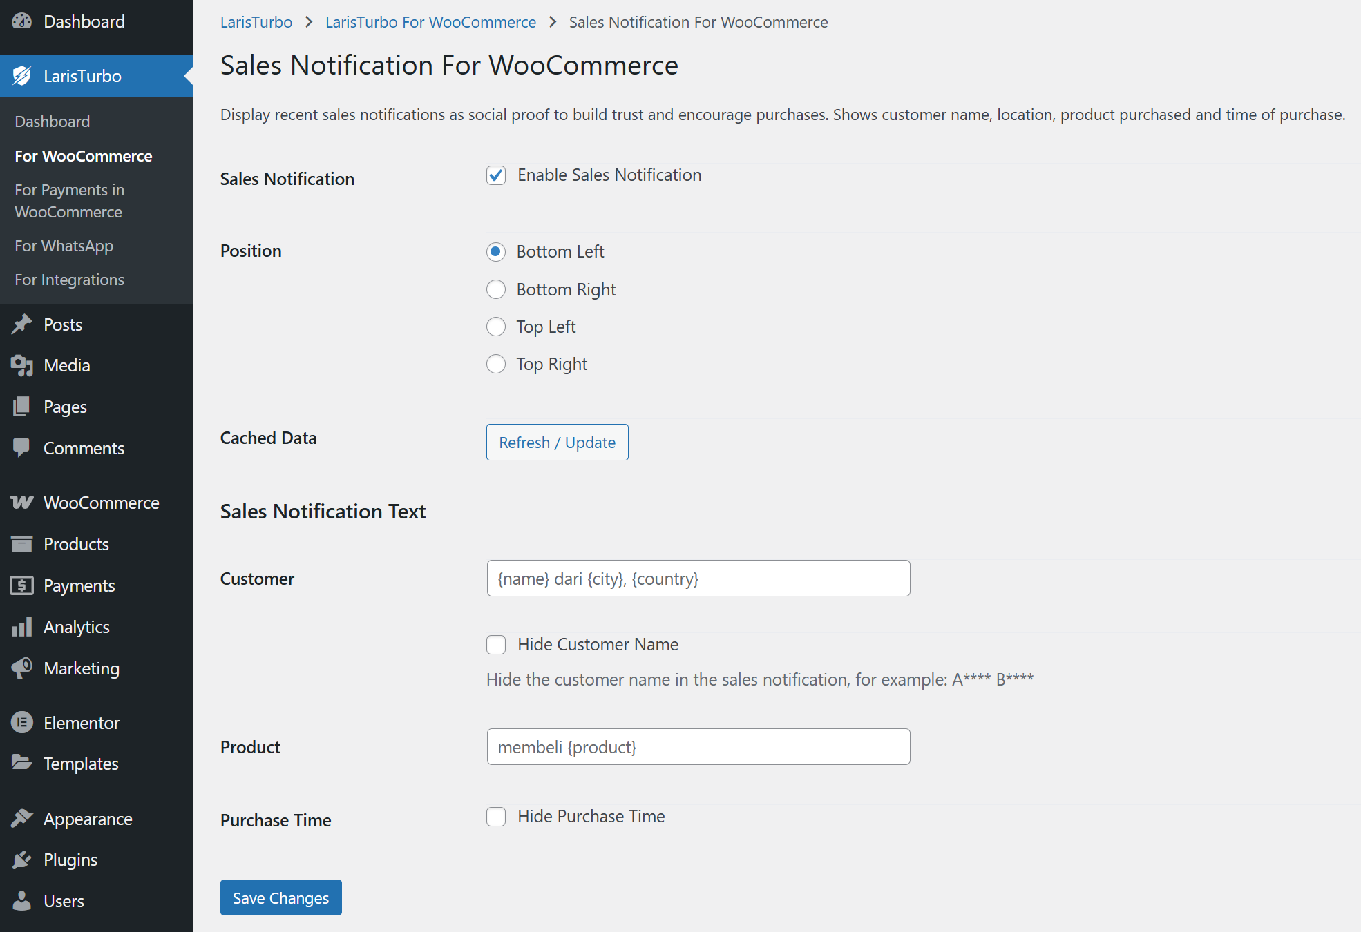The width and height of the screenshot is (1361, 932).
Task: Click the Dashboard gauge icon
Action: (21, 21)
